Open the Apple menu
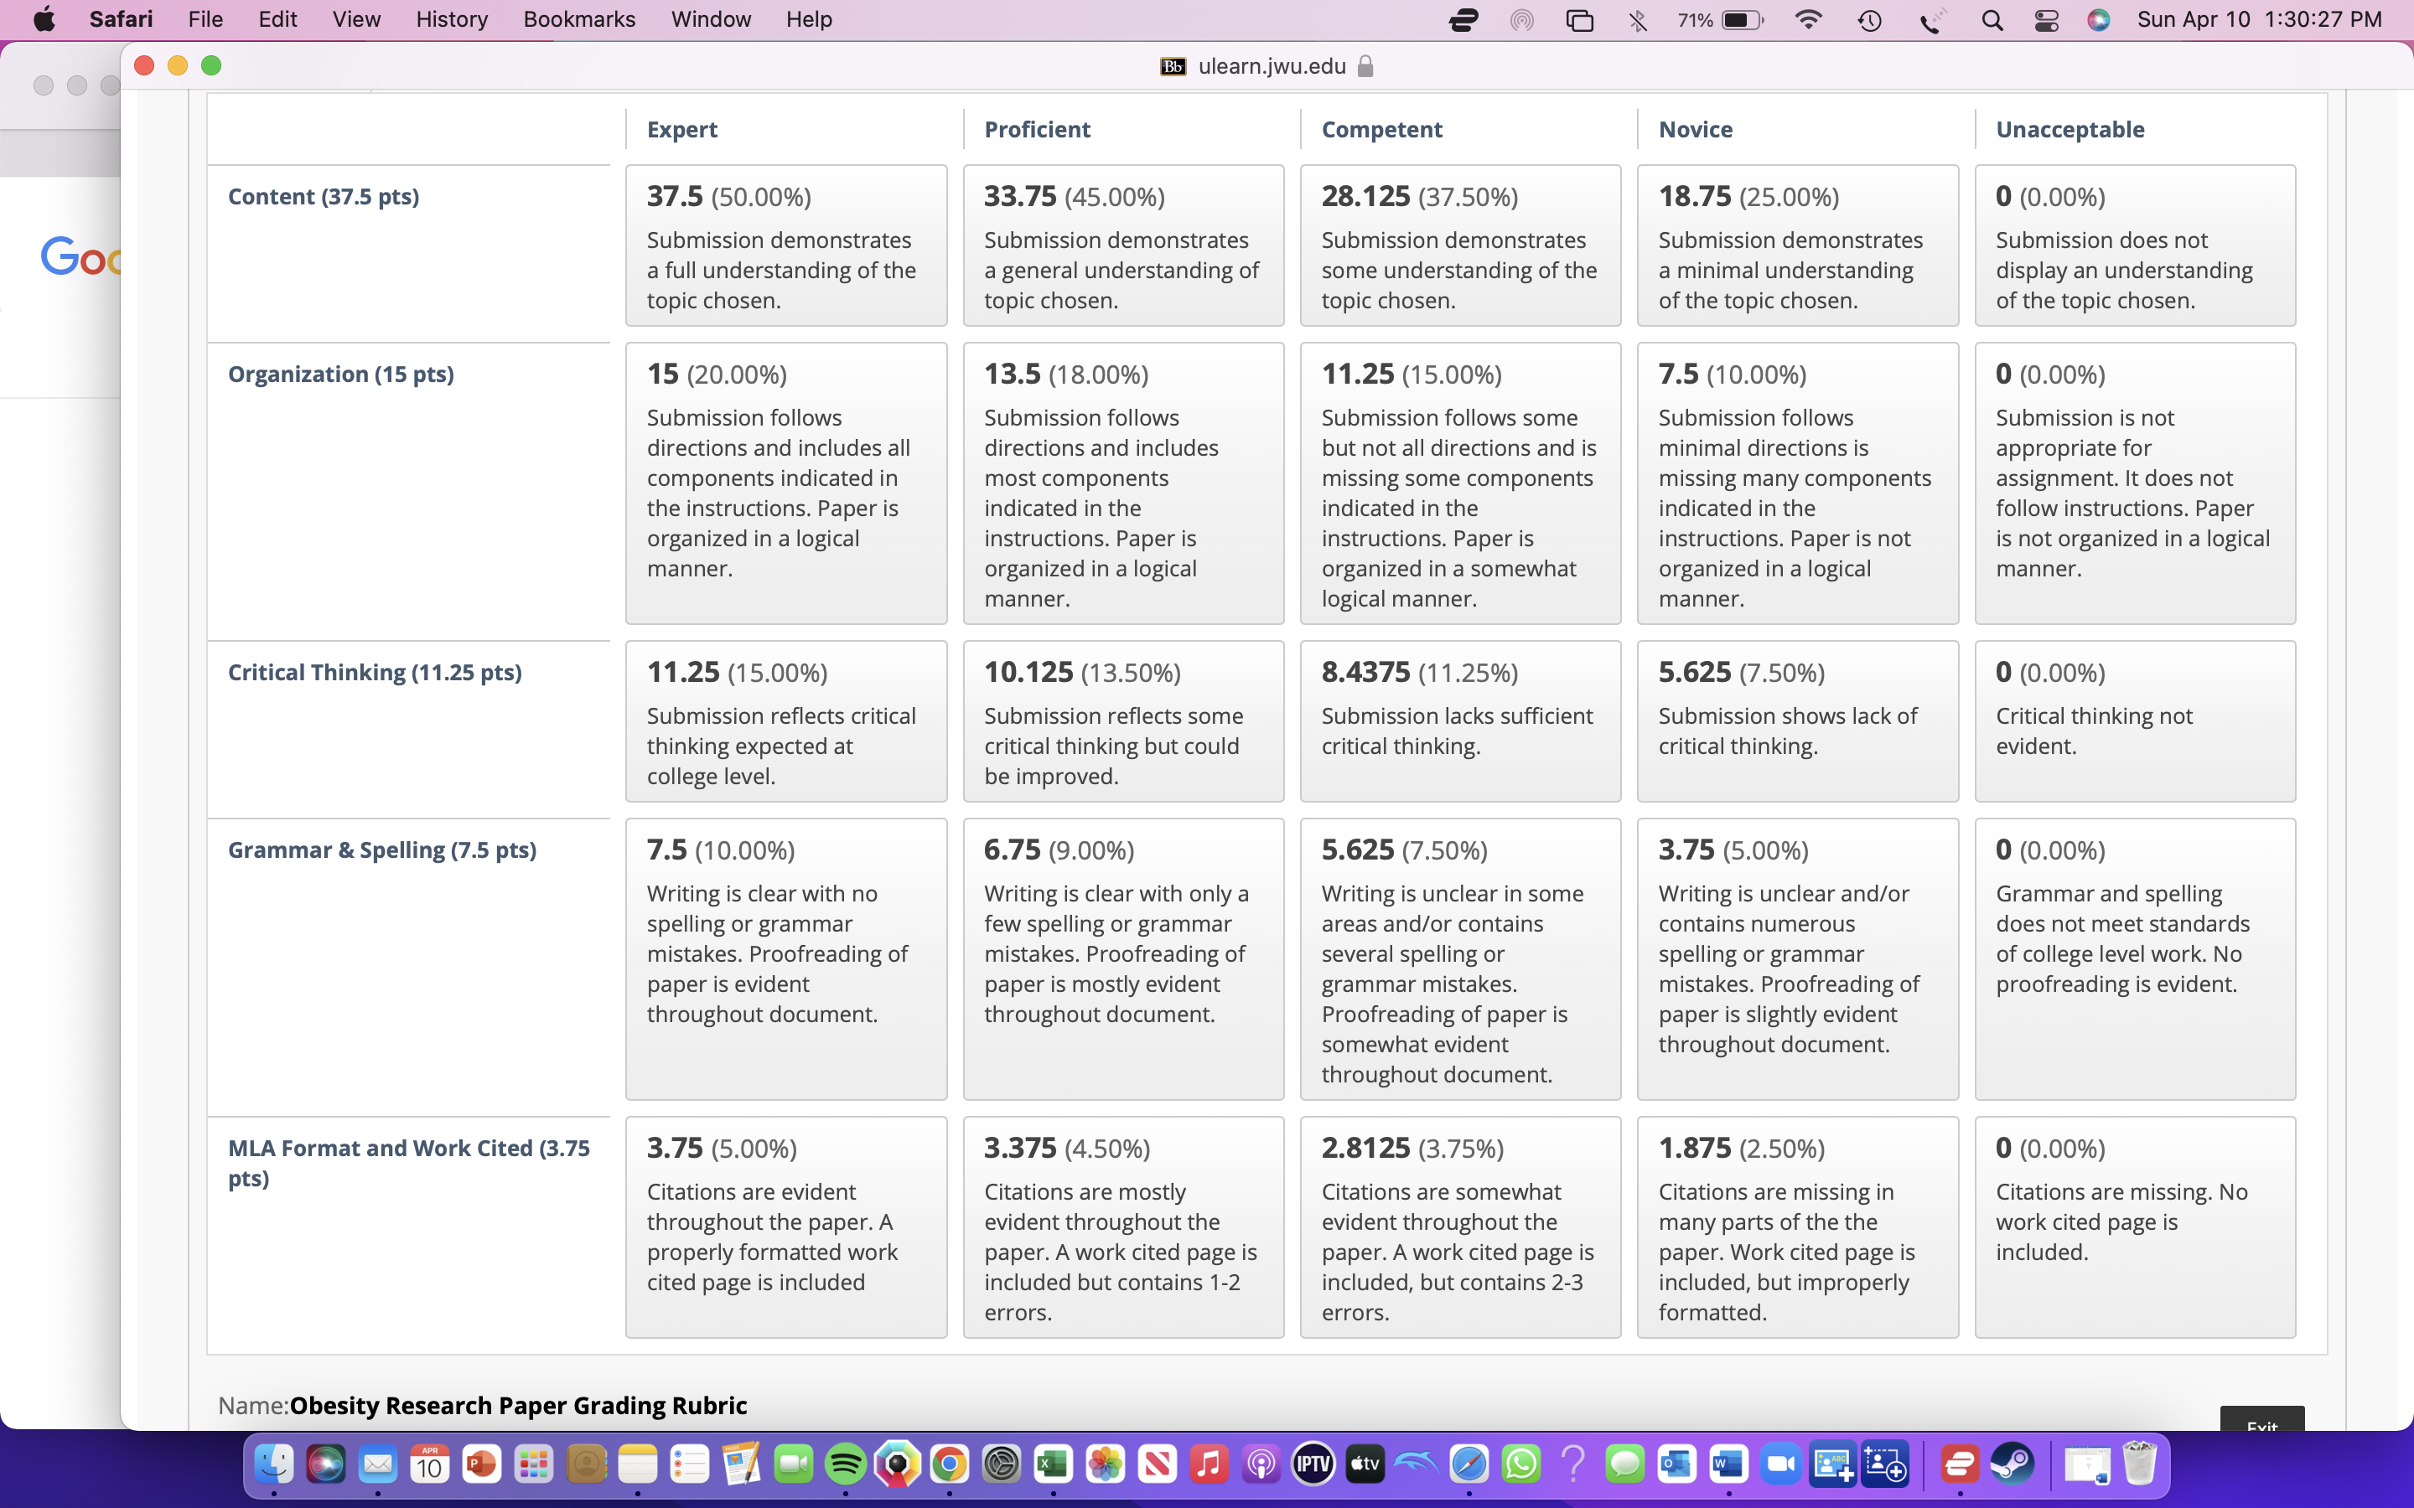 44,20
